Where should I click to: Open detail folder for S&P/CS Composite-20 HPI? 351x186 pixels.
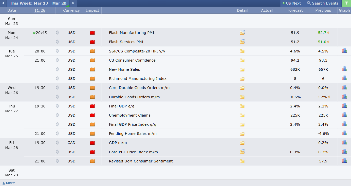(242, 51)
